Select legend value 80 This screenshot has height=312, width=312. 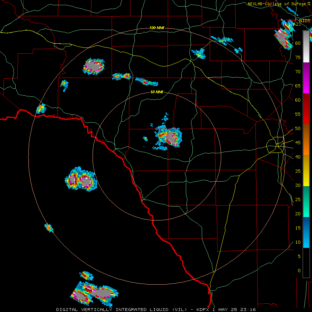(298, 43)
